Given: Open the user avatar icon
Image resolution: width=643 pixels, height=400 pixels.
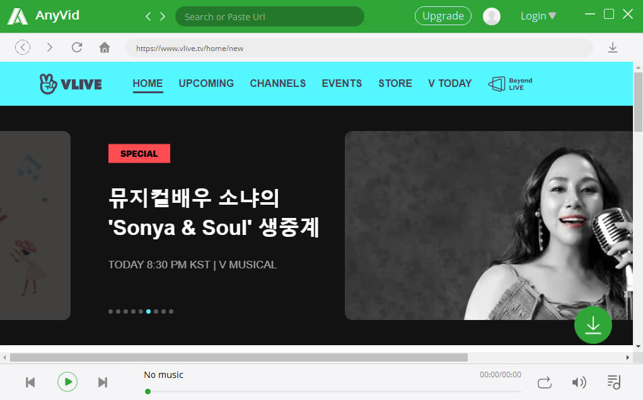Looking at the screenshot, I should [491, 16].
